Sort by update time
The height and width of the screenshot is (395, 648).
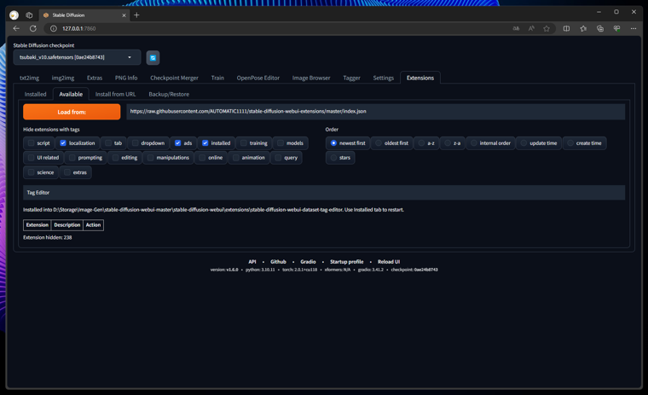(x=524, y=143)
